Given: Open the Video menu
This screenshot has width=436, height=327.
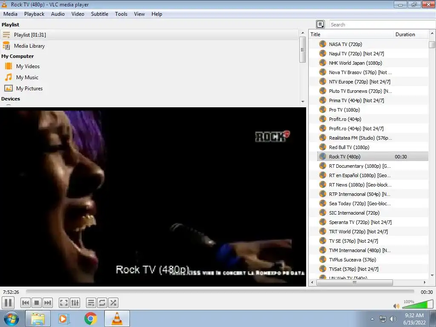Looking at the screenshot, I should click(78, 14).
